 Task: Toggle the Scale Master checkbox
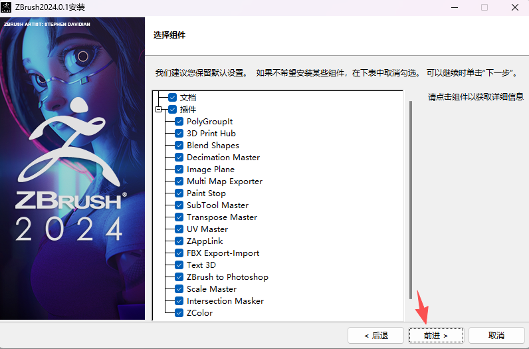[x=179, y=289]
